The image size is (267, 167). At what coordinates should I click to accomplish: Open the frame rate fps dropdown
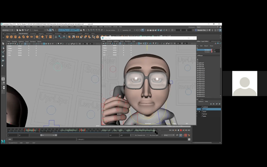coord(169,135)
